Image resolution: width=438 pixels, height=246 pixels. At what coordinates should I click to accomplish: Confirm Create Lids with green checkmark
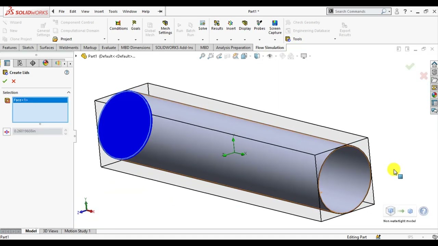pos(4,81)
